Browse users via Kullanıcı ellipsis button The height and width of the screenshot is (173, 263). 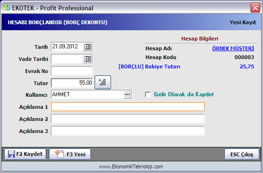[x=127, y=94]
